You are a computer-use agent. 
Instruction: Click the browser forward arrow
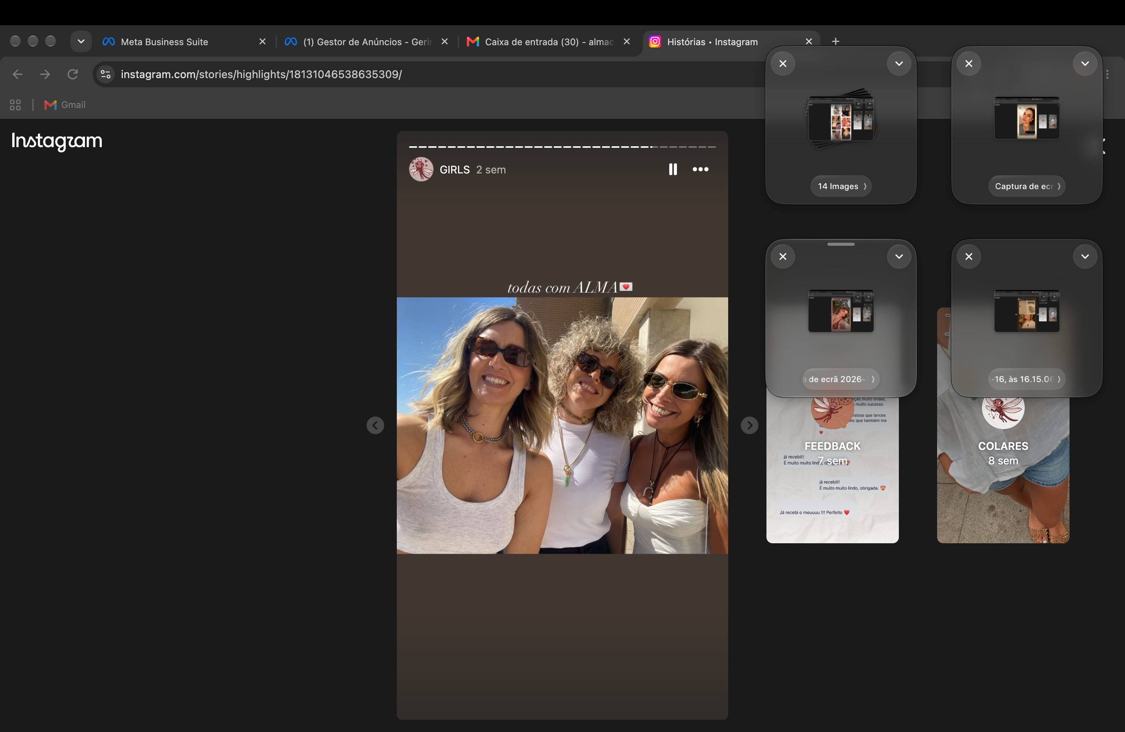pos(45,74)
